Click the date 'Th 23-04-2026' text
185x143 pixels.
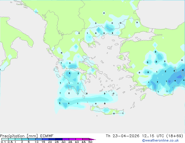coord(123,136)
